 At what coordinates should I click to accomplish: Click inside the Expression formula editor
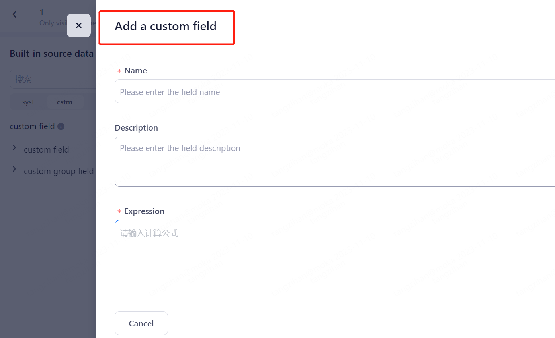[334, 262]
